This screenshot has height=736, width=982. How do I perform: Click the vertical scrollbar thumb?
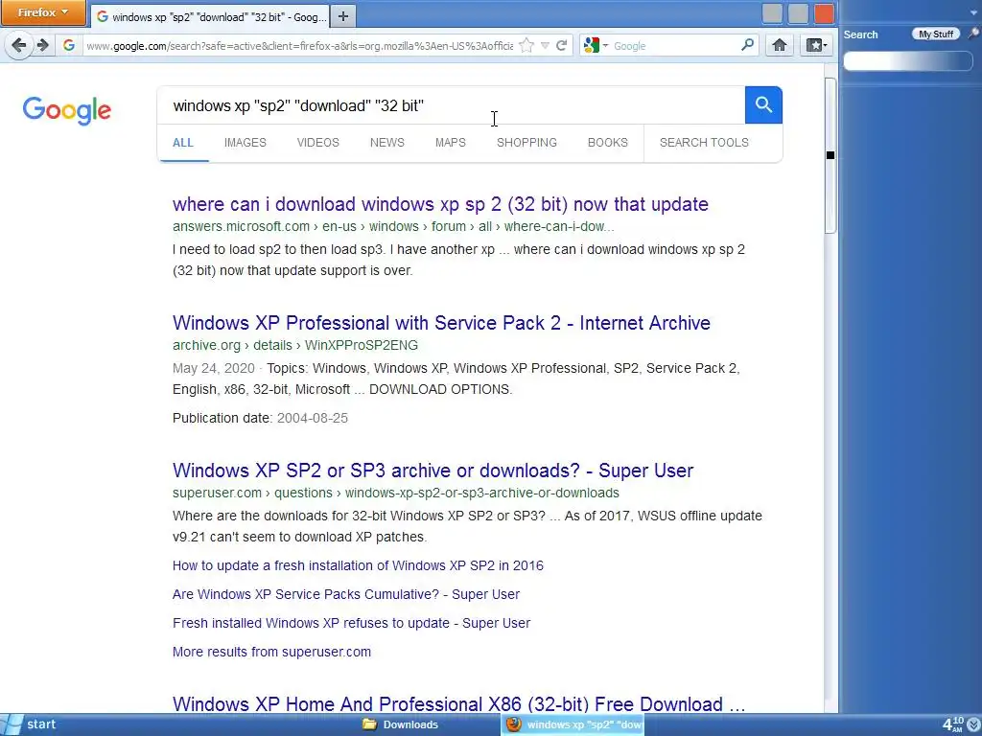point(830,155)
